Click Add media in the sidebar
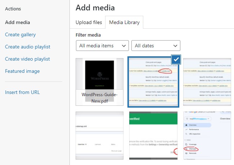This screenshot has width=234, height=165. pyautogui.click(x=17, y=22)
